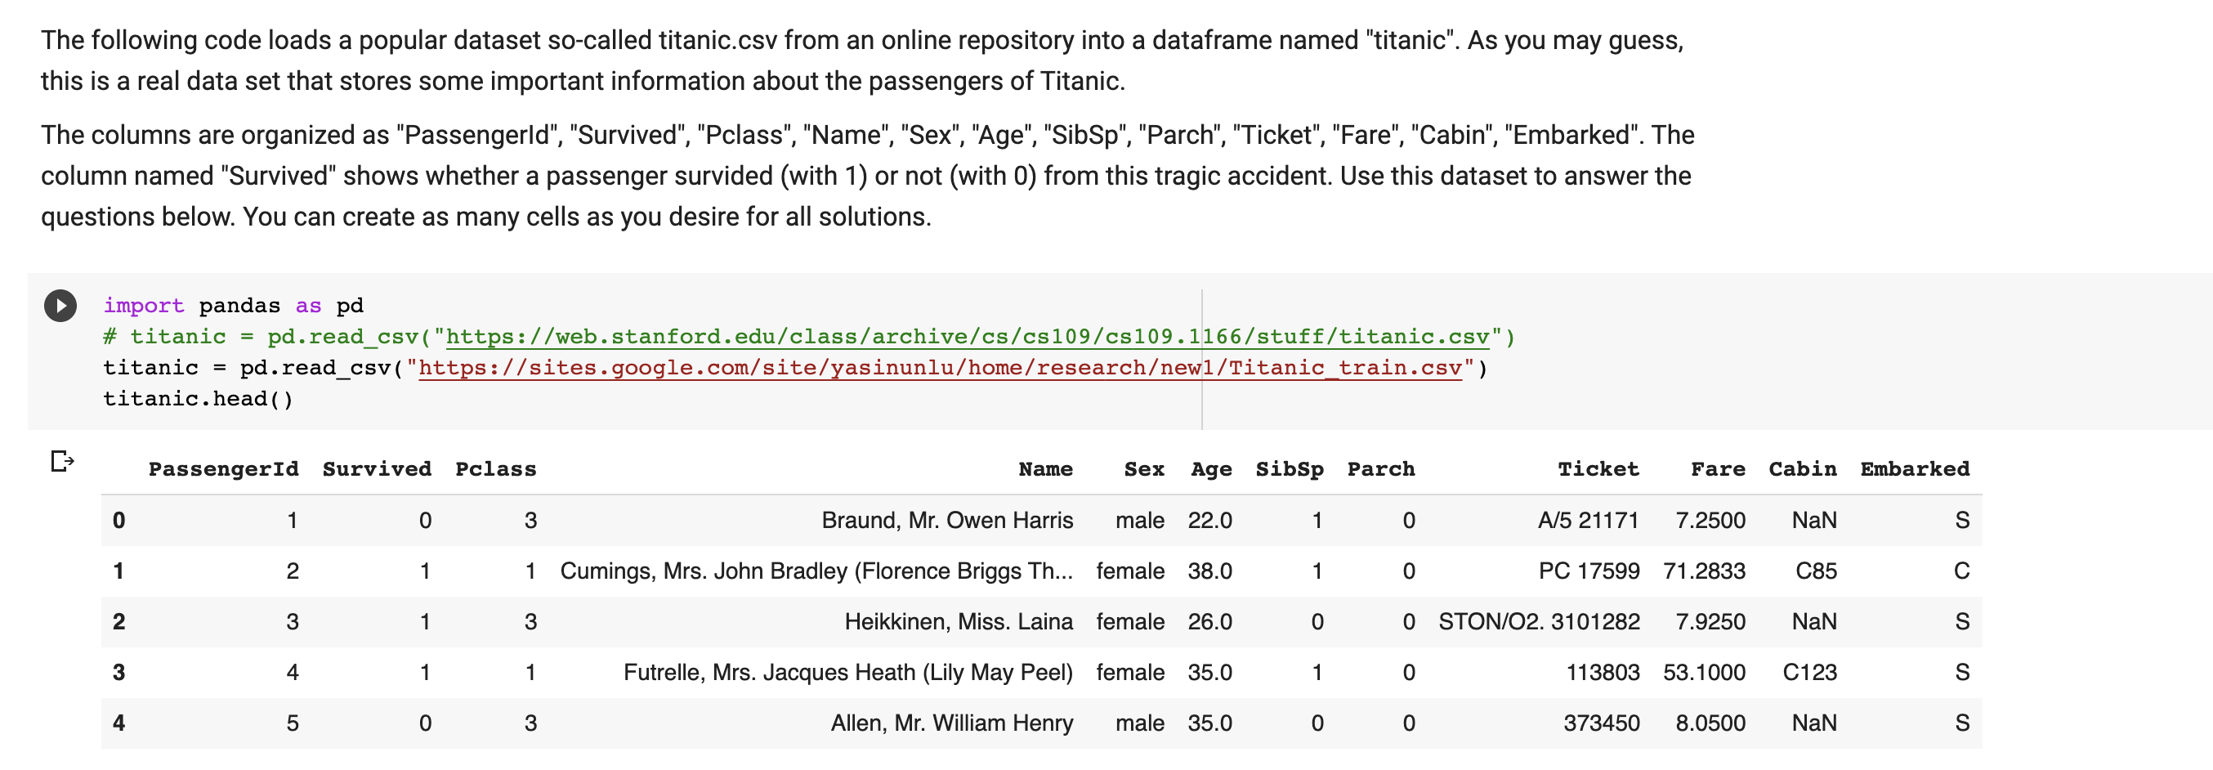This screenshot has width=2213, height=770.
Task: Click the Name column header
Action: pyautogui.click(x=1044, y=469)
